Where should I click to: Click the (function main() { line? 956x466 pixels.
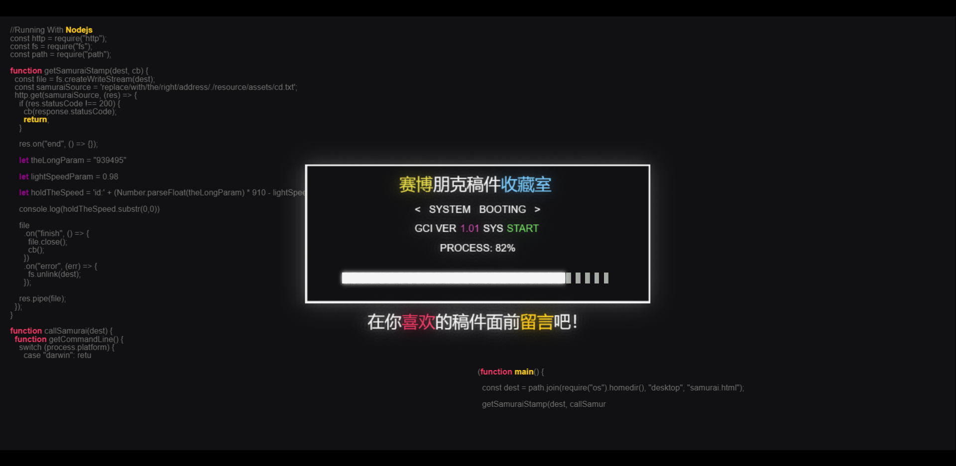click(511, 372)
